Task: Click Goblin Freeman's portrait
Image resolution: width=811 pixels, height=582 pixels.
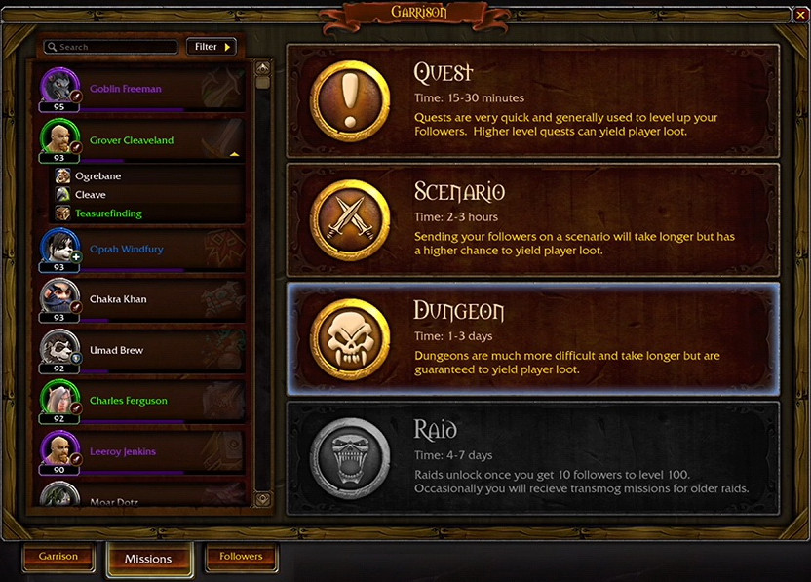Action: pyautogui.click(x=60, y=87)
